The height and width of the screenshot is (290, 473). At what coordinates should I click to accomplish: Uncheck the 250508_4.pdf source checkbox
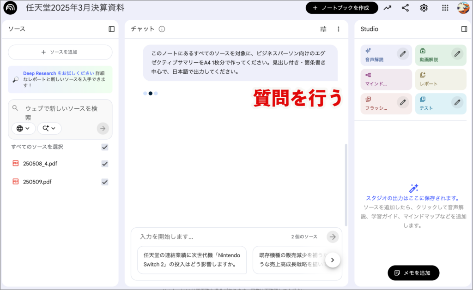[x=105, y=164]
